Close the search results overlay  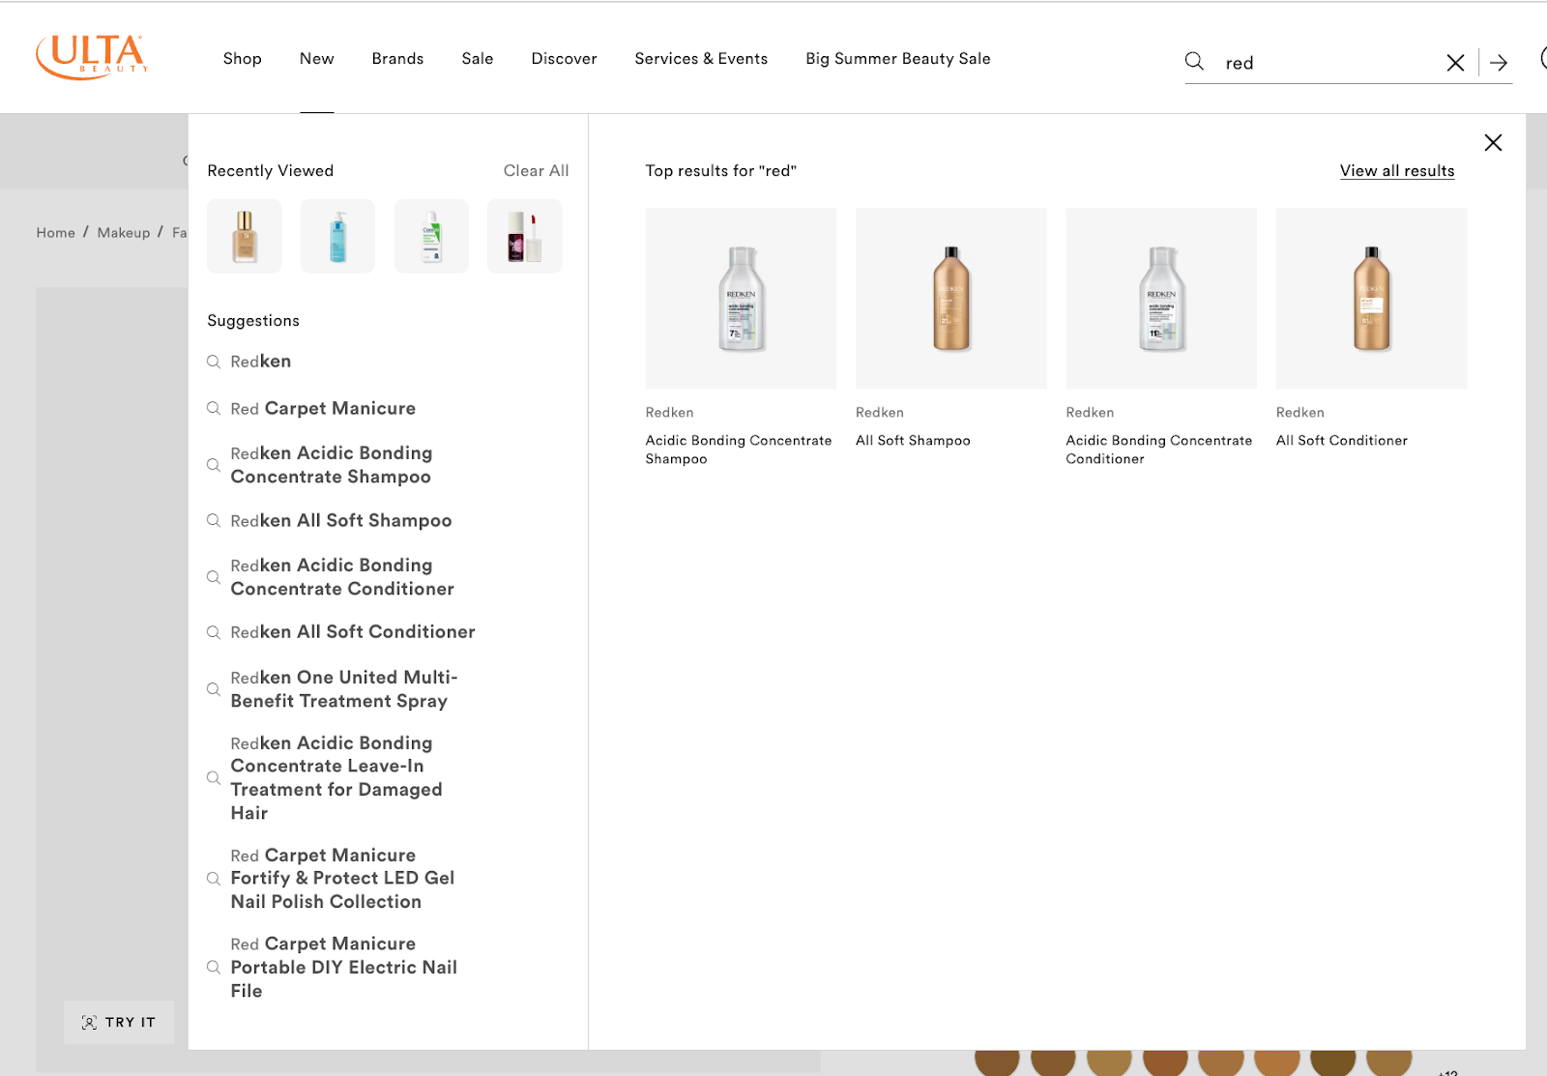(1493, 142)
